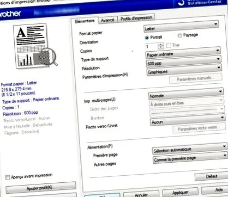Open the Avancé tab
This screenshot has height=197, width=228.
(x=107, y=20)
